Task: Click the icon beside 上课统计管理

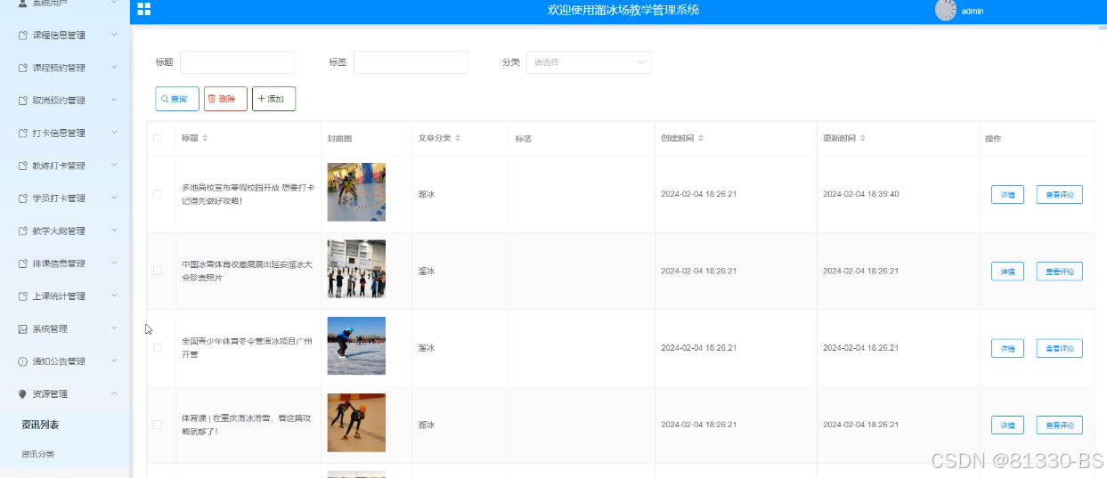Action: [x=23, y=296]
